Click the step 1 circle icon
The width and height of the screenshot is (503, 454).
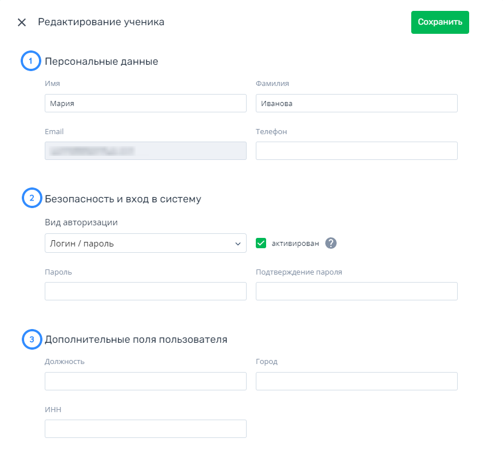point(31,61)
